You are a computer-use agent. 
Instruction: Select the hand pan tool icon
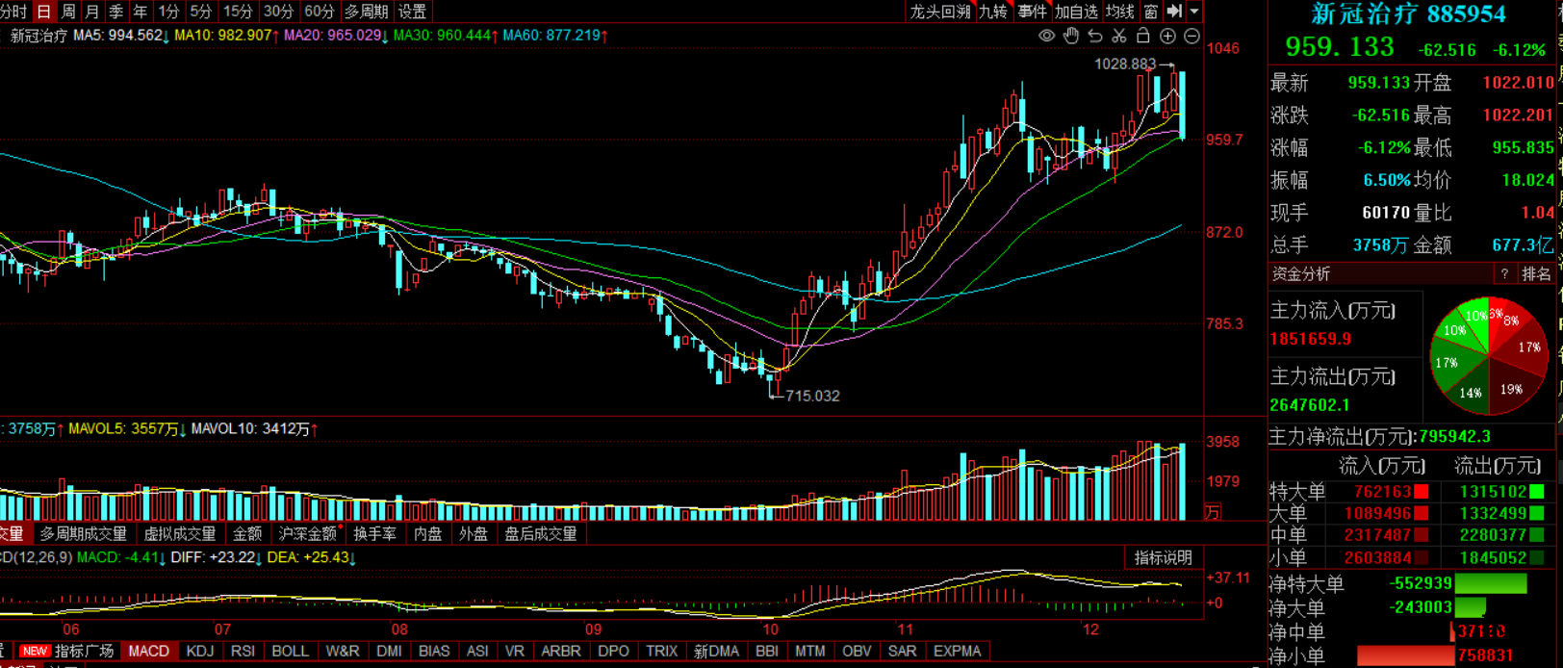[1071, 36]
